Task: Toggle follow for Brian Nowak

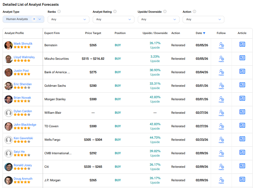Action: pyautogui.click(x=221, y=99)
